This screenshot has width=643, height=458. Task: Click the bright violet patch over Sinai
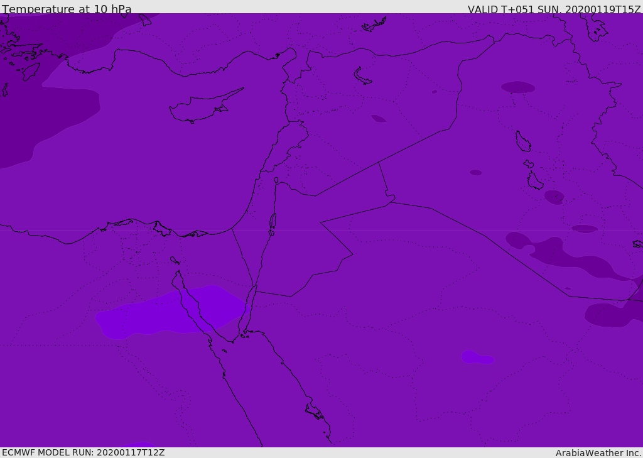click(170, 312)
